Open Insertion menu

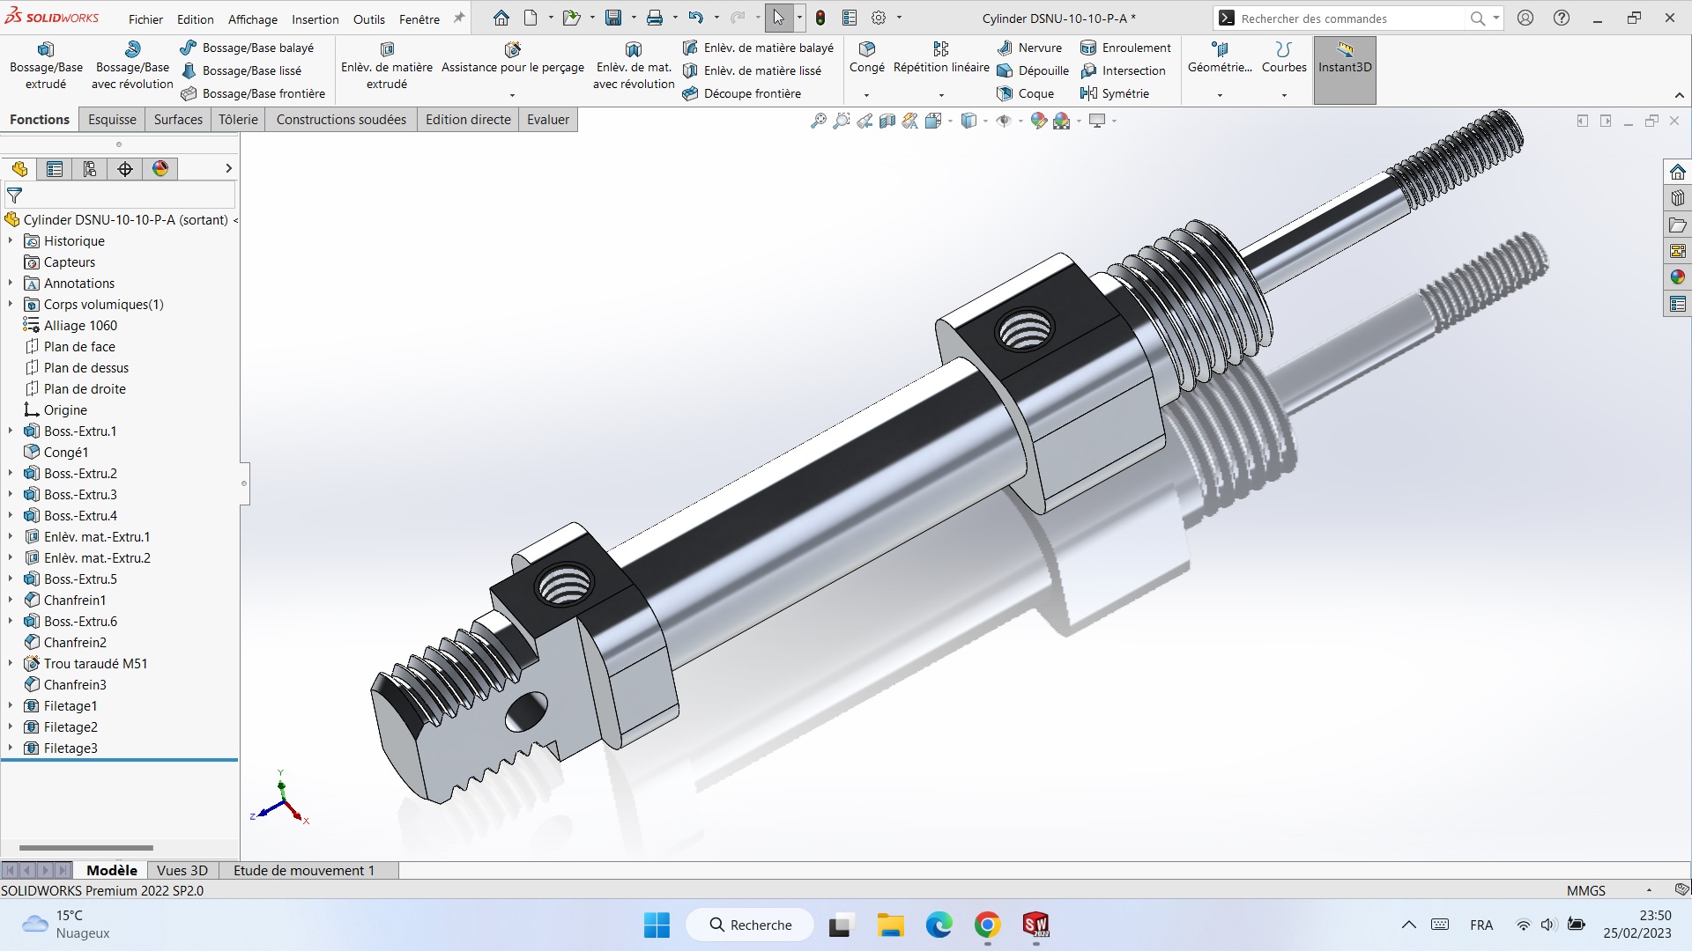[x=315, y=18]
